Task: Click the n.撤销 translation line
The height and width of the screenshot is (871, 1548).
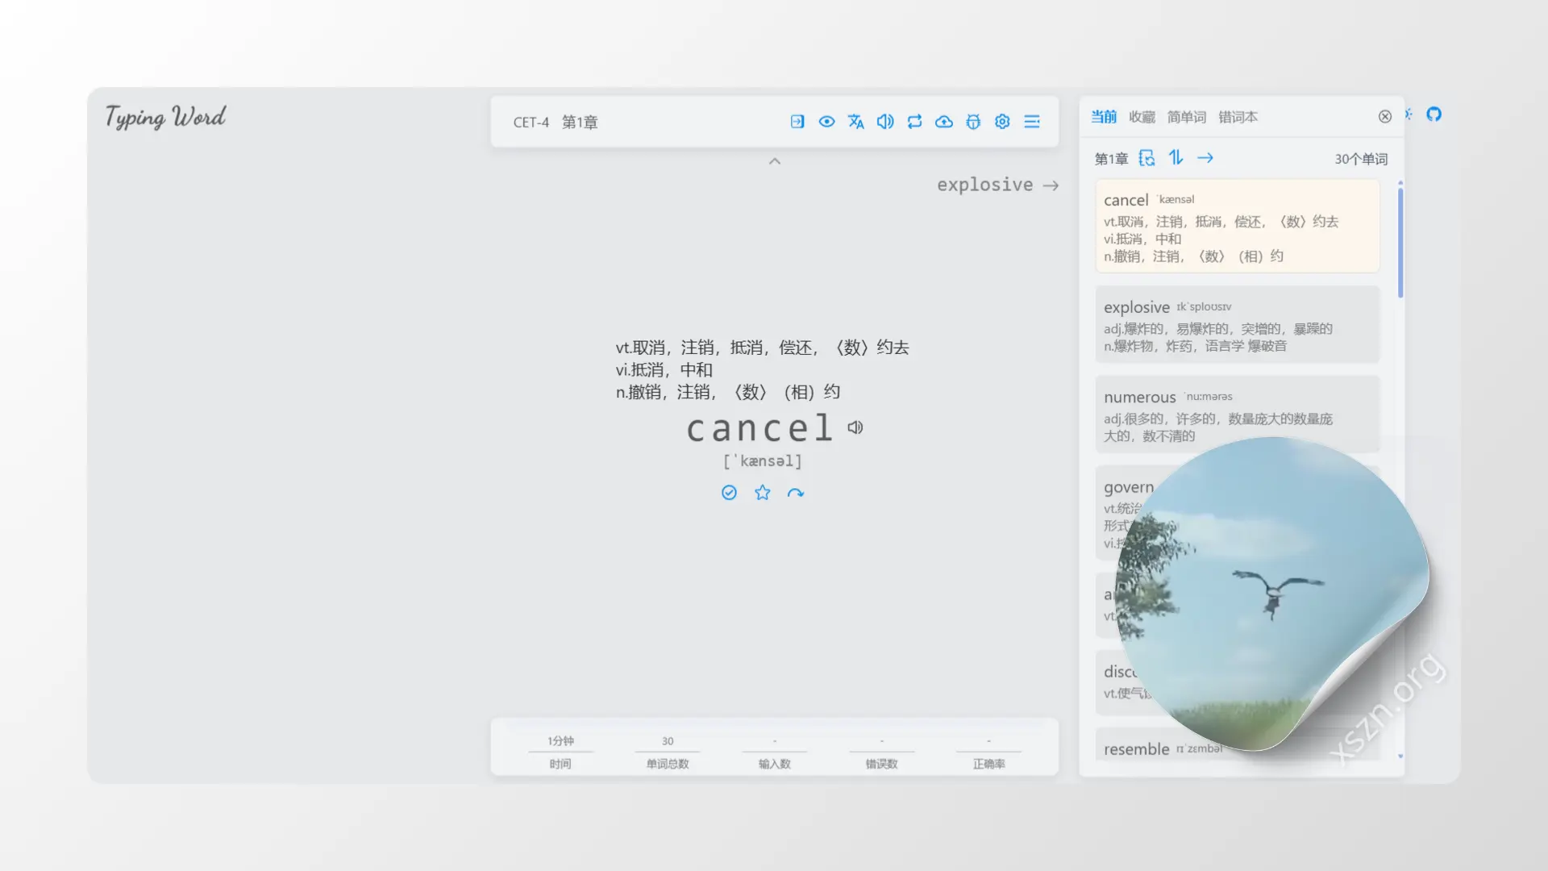Action: point(728,392)
